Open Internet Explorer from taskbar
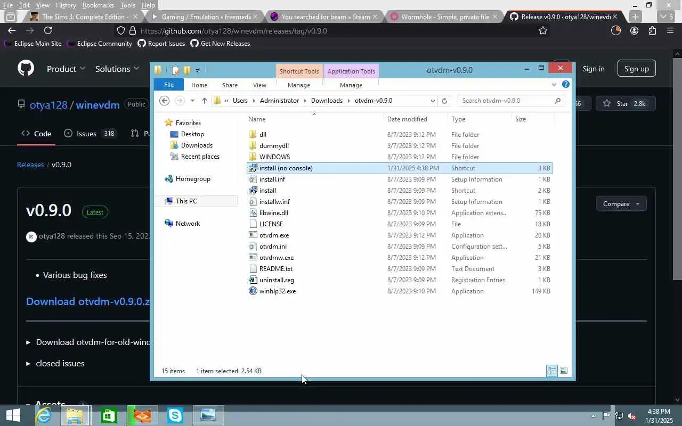The height and width of the screenshot is (426, 682). tap(43, 415)
